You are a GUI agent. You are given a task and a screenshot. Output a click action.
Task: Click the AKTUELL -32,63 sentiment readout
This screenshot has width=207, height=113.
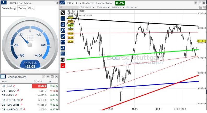30,65
